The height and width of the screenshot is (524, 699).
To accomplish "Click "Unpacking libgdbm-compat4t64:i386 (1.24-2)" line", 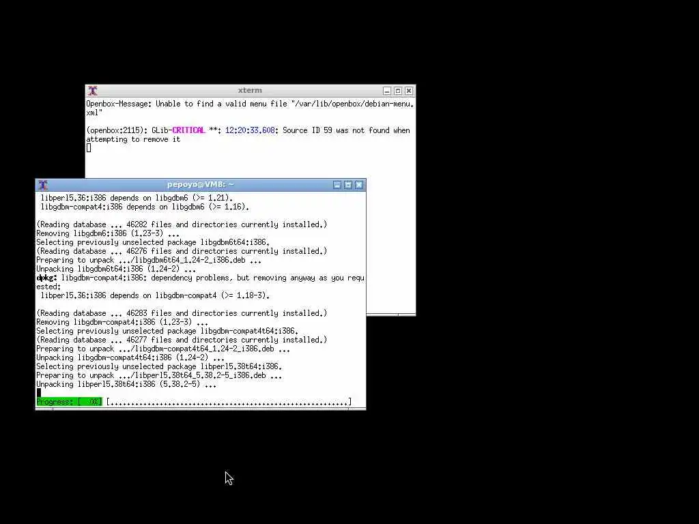I will (x=130, y=358).
